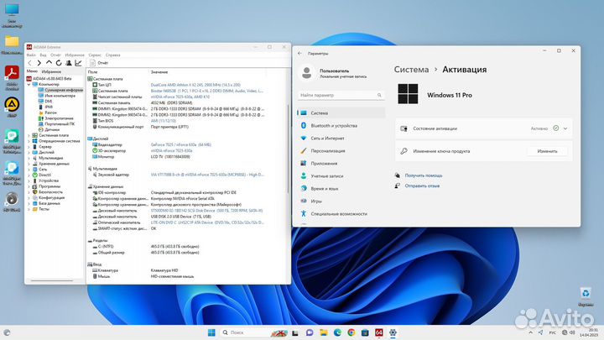Open Персонализация settings
Screen dimensions: 604x340
(341, 151)
